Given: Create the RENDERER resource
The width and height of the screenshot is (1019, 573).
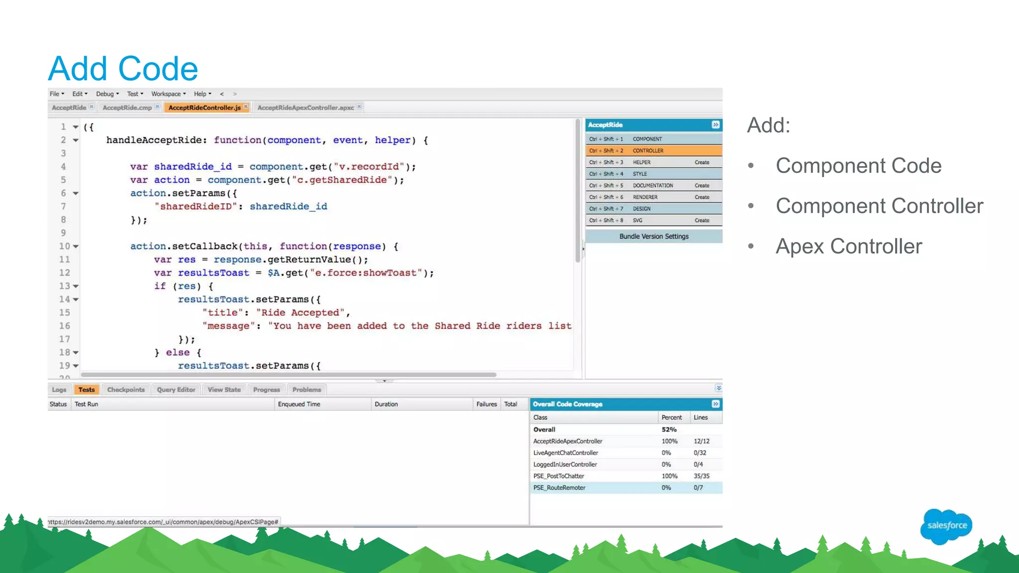Looking at the screenshot, I should tap(702, 197).
